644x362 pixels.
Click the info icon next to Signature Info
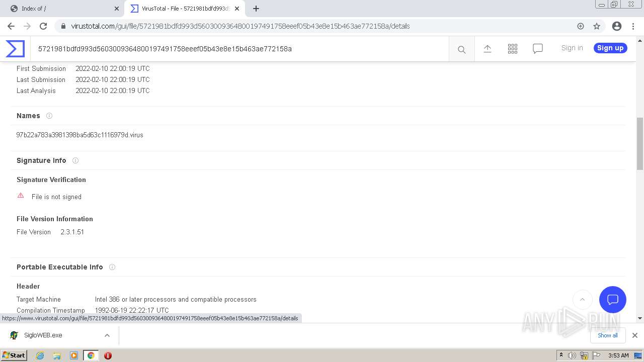click(75, 160)
